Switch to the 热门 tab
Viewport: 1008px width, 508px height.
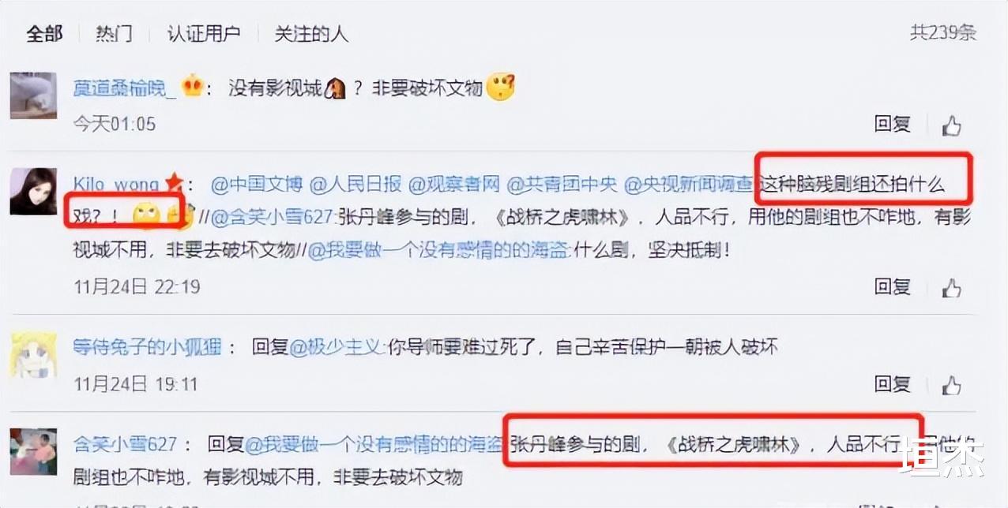[114, 34]
